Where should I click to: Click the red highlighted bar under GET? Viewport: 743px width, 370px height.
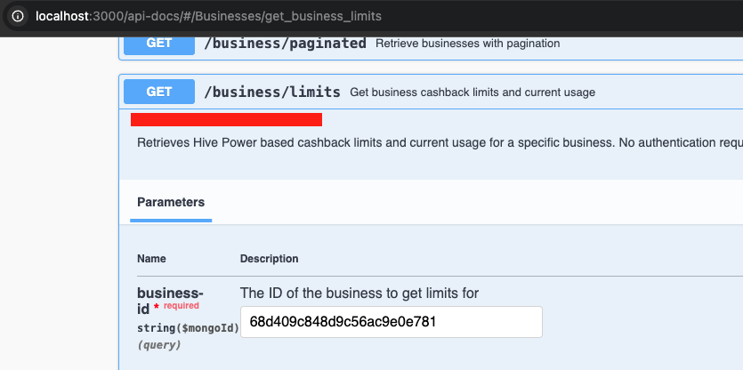pyautogui.click(x=226, y=120)
